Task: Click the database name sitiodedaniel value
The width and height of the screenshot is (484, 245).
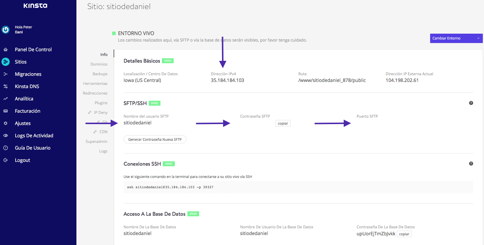Action: click(x=137, y=233)
